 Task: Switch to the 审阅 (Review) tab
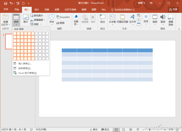click(x=84, y=10)
